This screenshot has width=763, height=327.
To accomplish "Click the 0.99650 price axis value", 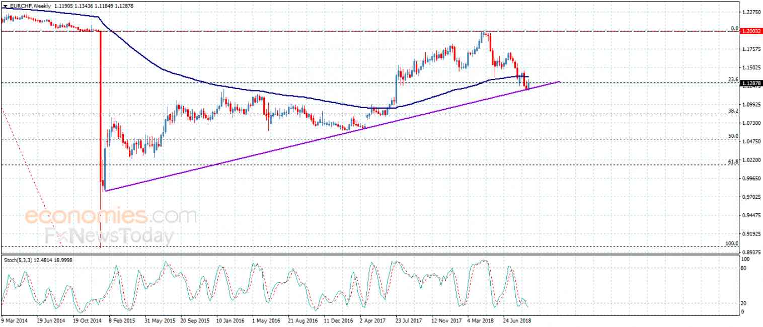I will pos(752,178).
